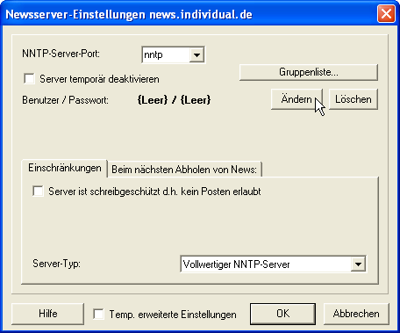Click the 'NNTP-Server-Port:' label
Image resolution: width=400 pixels, height=333 pixels.
(61, 54)
